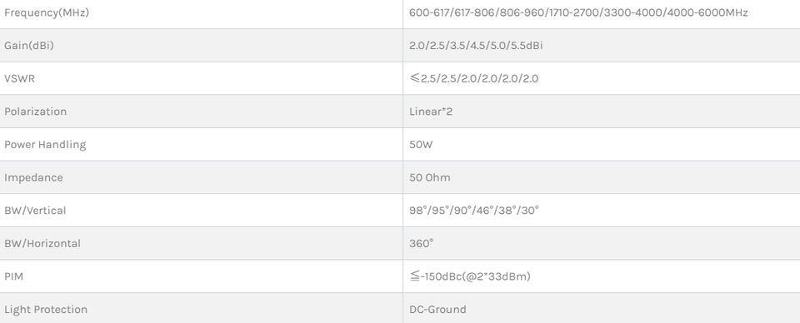This screenshot has width=800, height=323.
Task: Click the VSWR row label
Action: coord(19,78)
